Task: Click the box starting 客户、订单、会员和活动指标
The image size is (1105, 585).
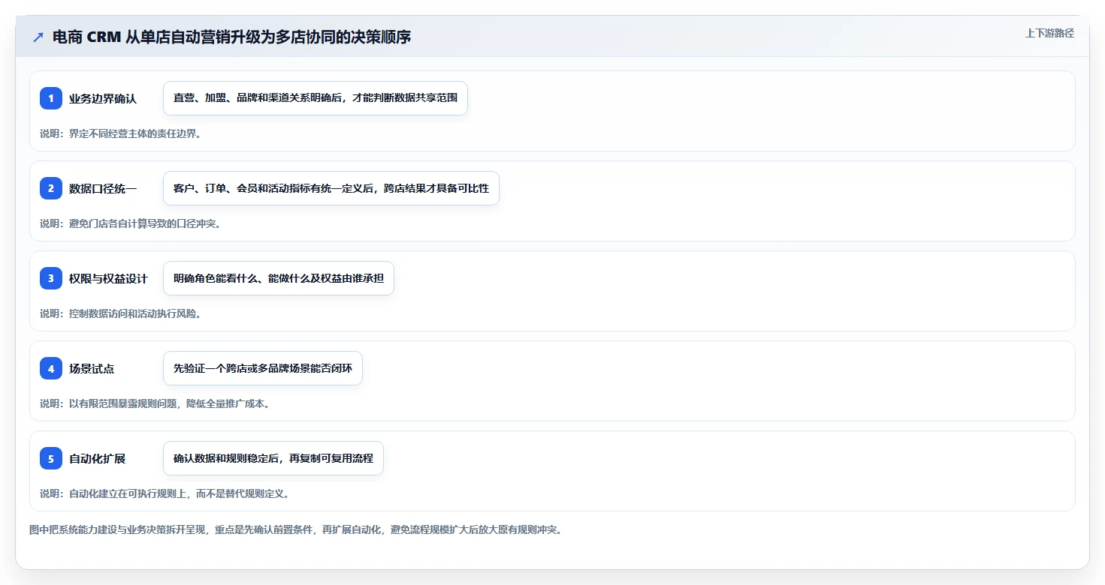Action: pos(331,188)
